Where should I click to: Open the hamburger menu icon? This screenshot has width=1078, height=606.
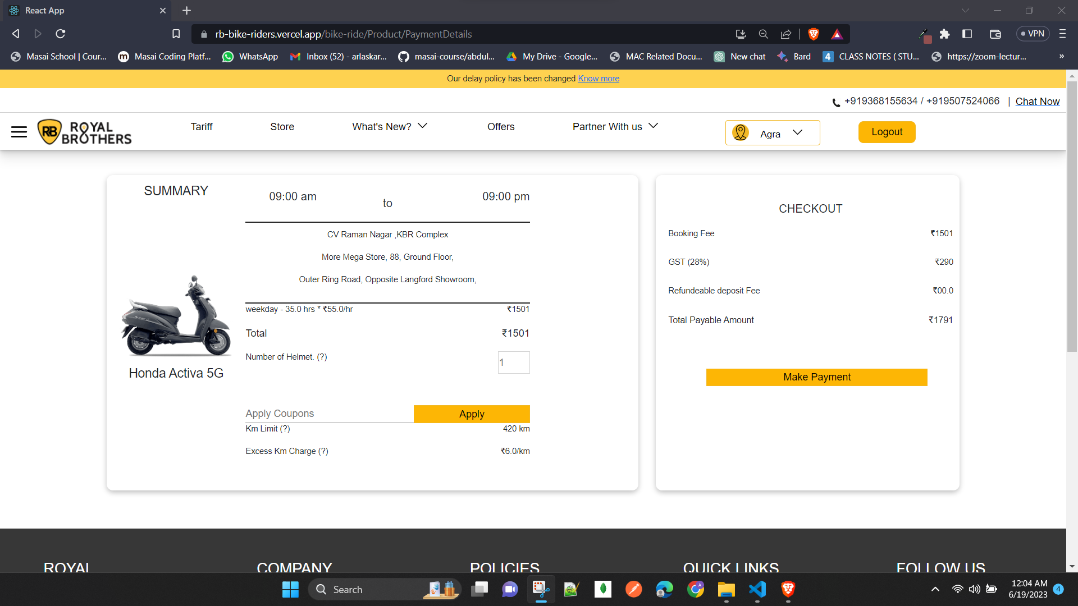point(19,132)
